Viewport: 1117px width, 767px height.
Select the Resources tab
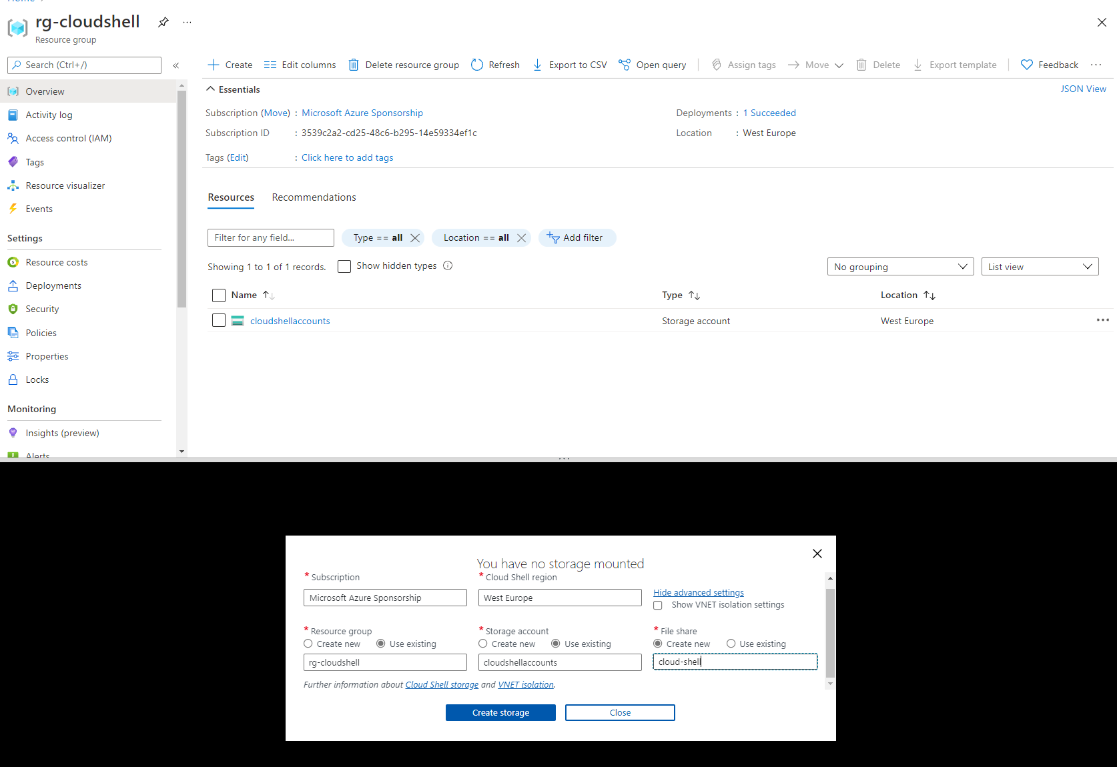click(x=231, y=197)
